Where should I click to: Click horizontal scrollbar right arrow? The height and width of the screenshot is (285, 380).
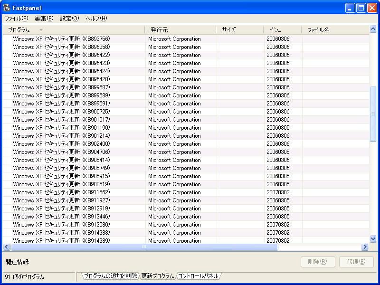[365, 247]
